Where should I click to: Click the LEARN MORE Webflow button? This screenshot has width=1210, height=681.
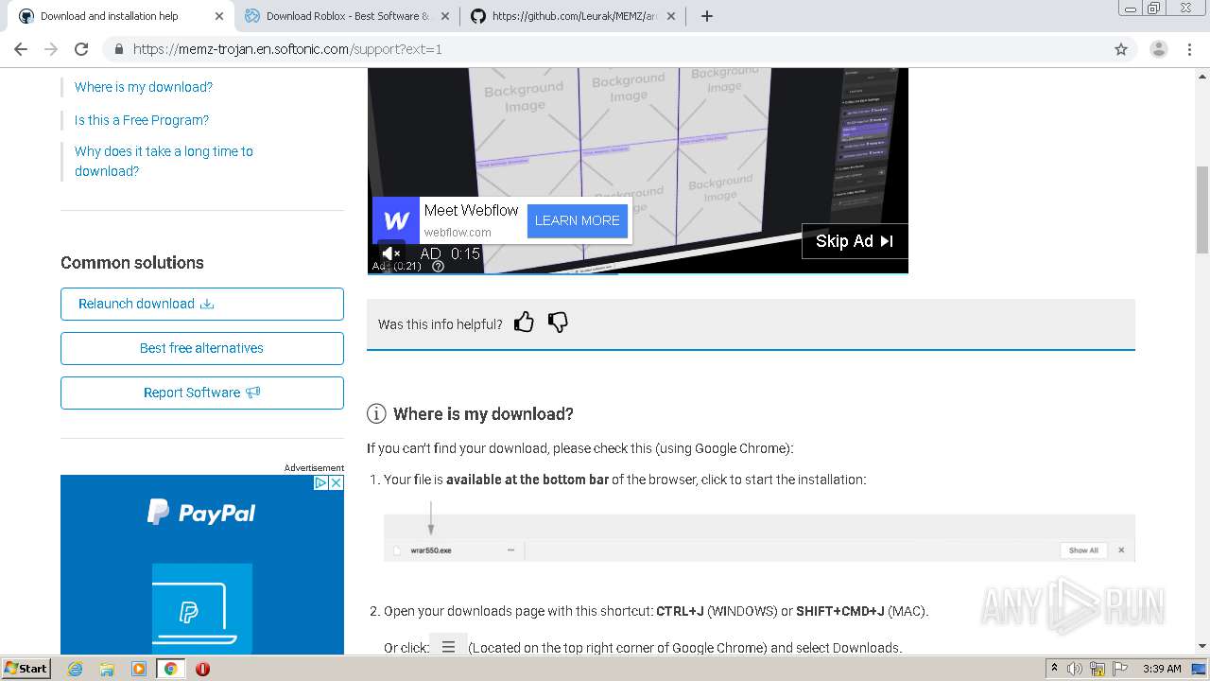click(x=578, y=220)
